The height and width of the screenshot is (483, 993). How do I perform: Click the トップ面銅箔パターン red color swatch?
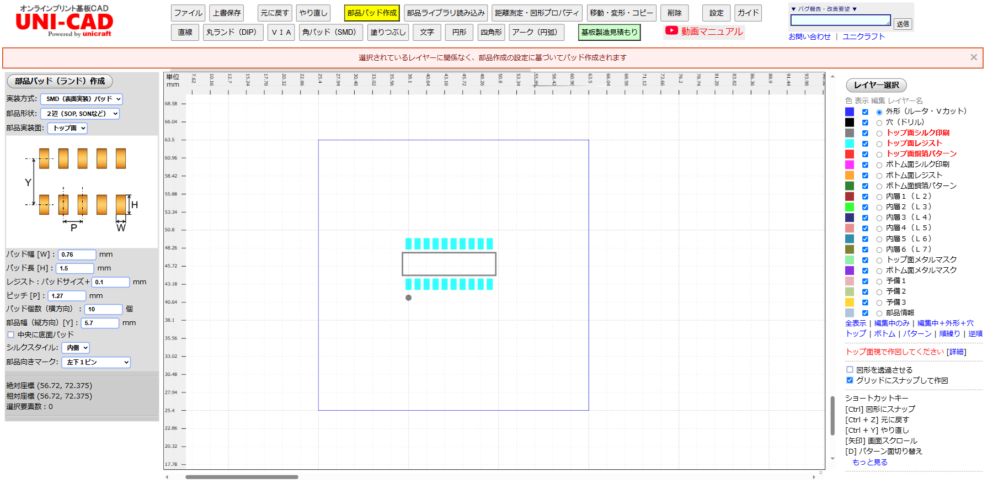[x=850, y=154]
